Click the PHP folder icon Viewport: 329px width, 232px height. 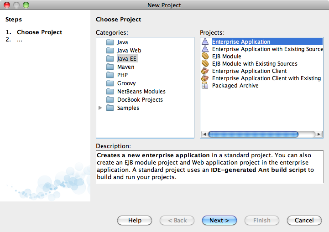click(110, 75)
